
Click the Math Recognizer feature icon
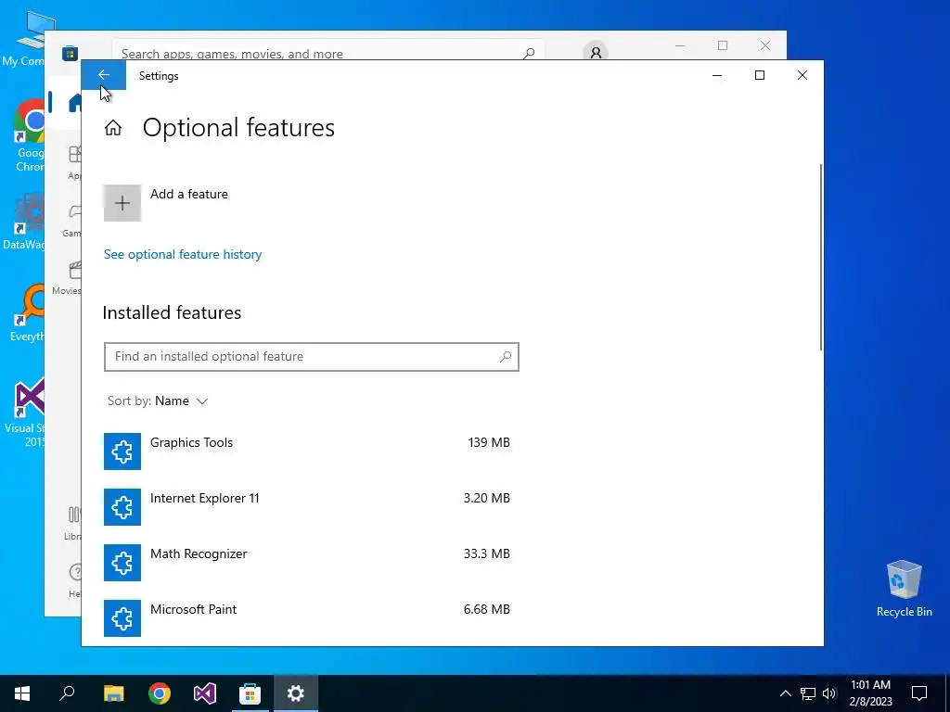click(x=122, y=563)
